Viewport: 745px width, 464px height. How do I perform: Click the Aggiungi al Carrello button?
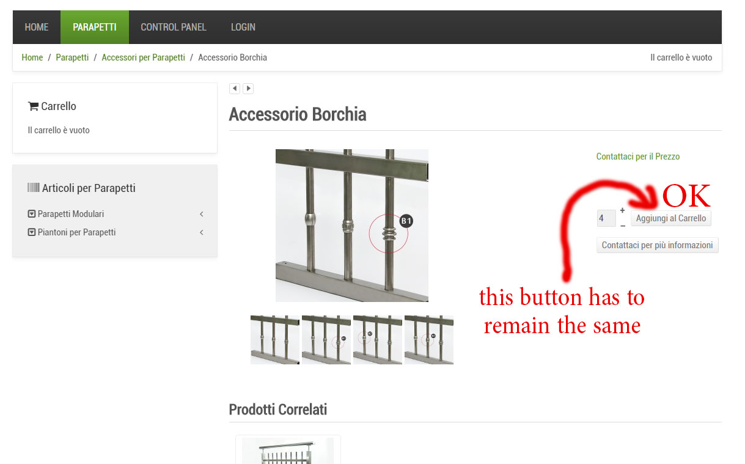[671, 218]
